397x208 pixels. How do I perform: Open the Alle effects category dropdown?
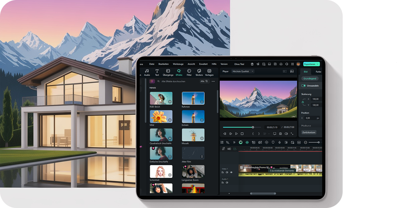(205, 81)
